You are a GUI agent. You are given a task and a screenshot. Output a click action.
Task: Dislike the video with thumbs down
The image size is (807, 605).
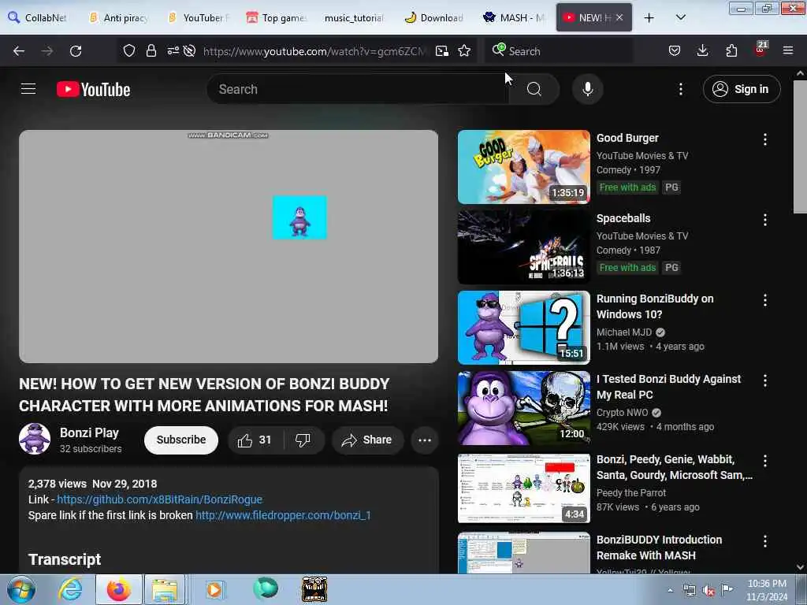[303, 440]
